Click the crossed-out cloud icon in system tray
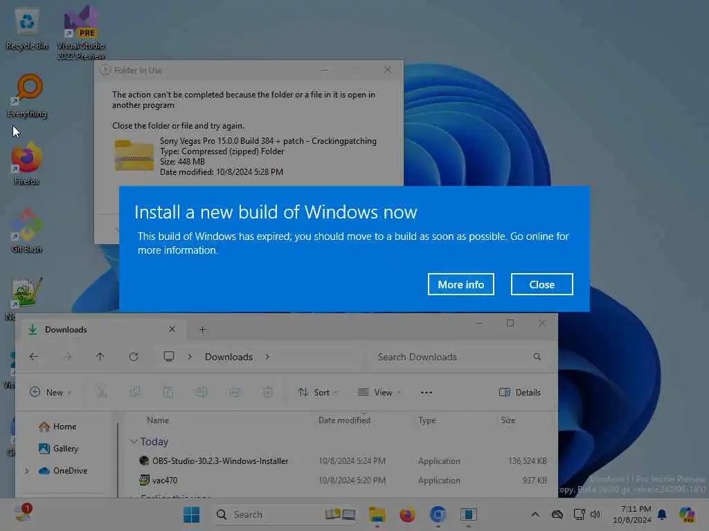Screen dimensions: 709x531 (x=557, y=514)
